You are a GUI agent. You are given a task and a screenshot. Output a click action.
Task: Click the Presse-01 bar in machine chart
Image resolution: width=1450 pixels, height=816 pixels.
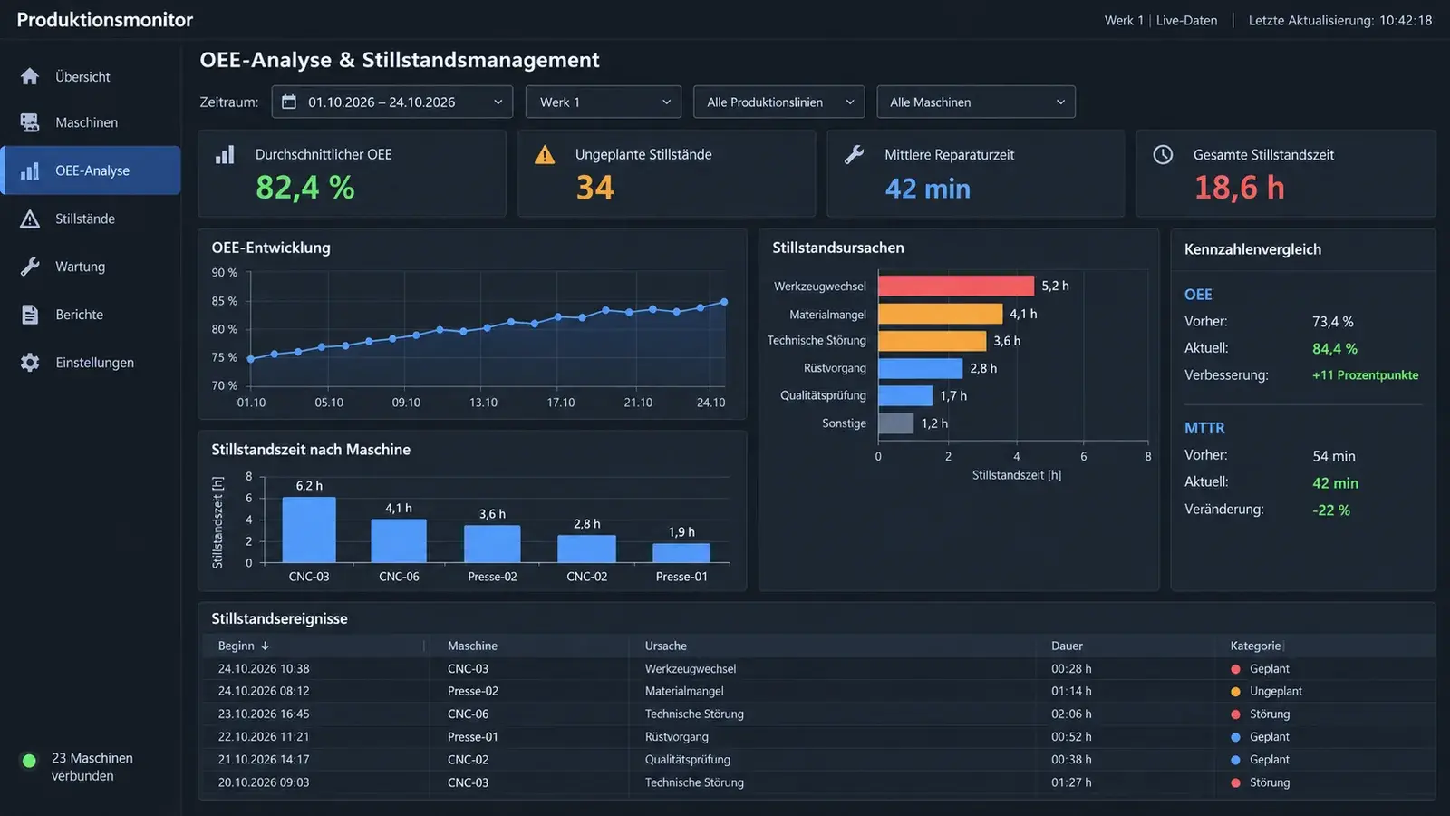tap(681, 552)
